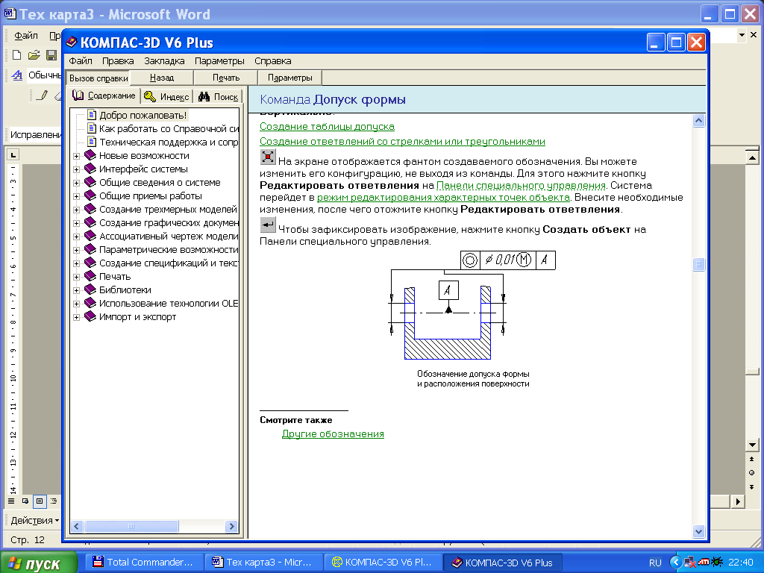Expand the Создание графических документов topic
The image size is (764, 573).
pyautogui.click(x=77, y=223)
